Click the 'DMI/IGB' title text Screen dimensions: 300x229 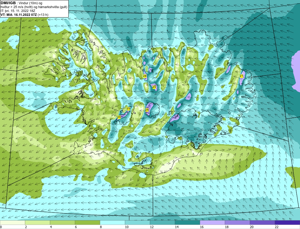8,3
